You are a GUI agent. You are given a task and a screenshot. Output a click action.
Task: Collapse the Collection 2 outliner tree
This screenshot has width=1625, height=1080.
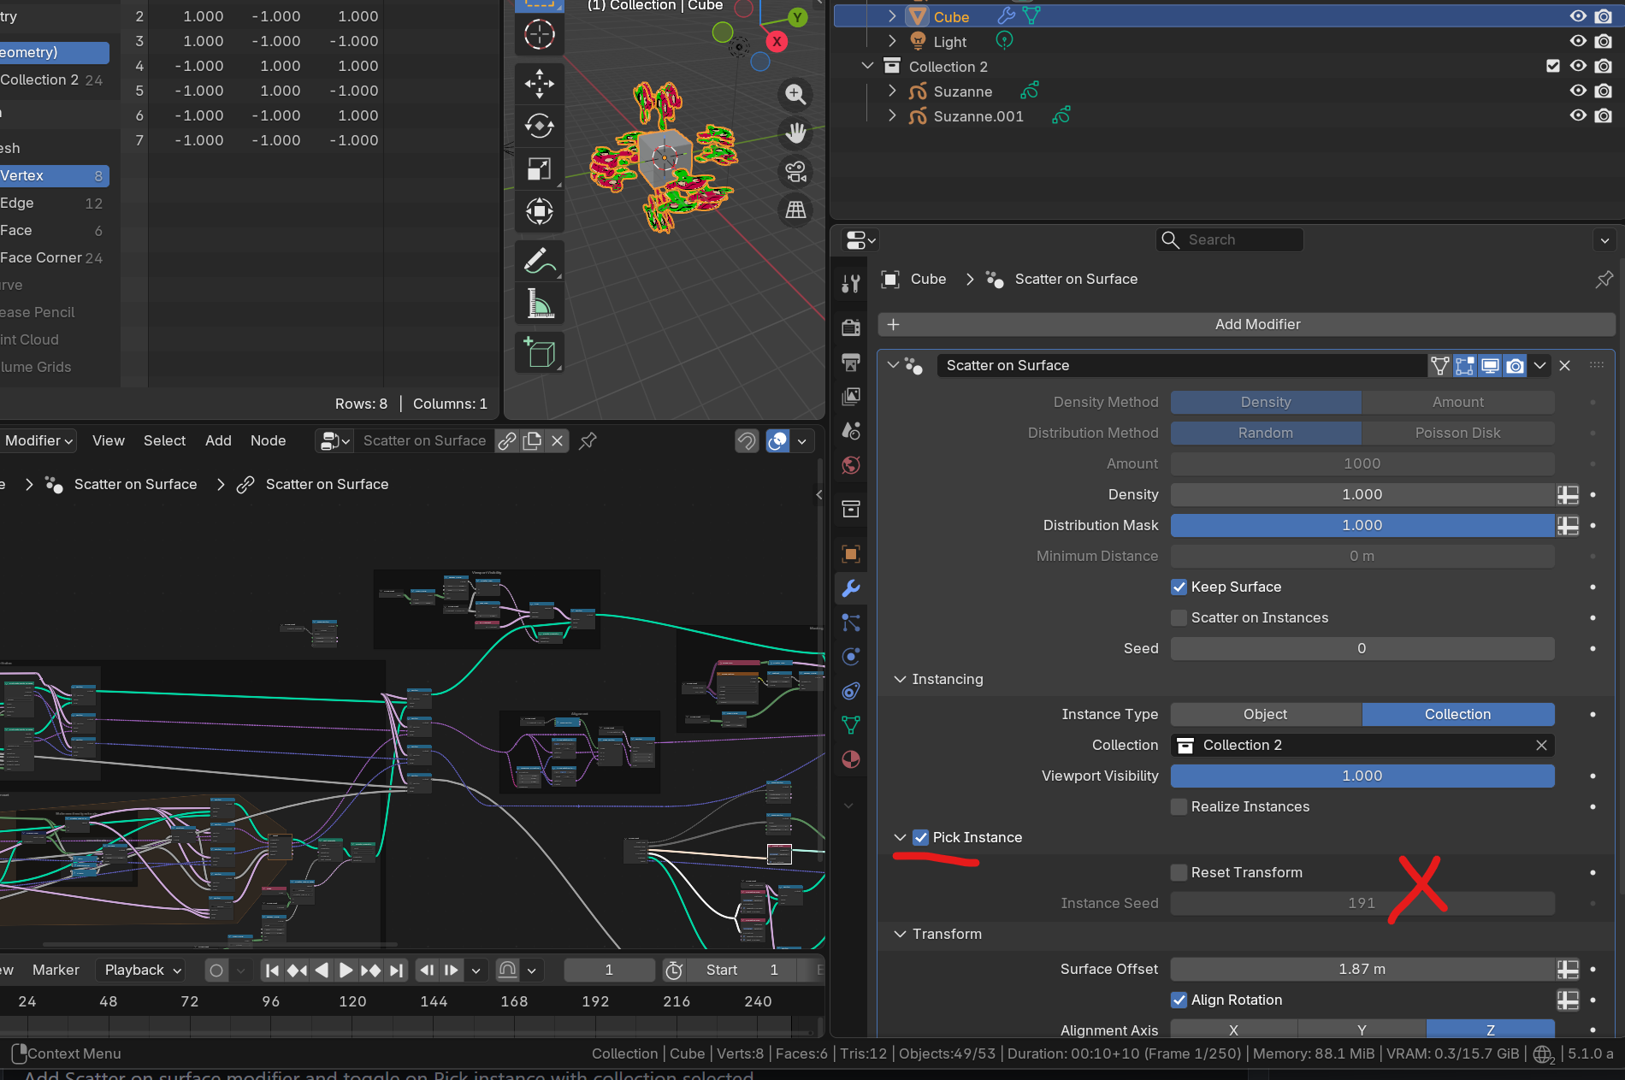coord(867,66)
